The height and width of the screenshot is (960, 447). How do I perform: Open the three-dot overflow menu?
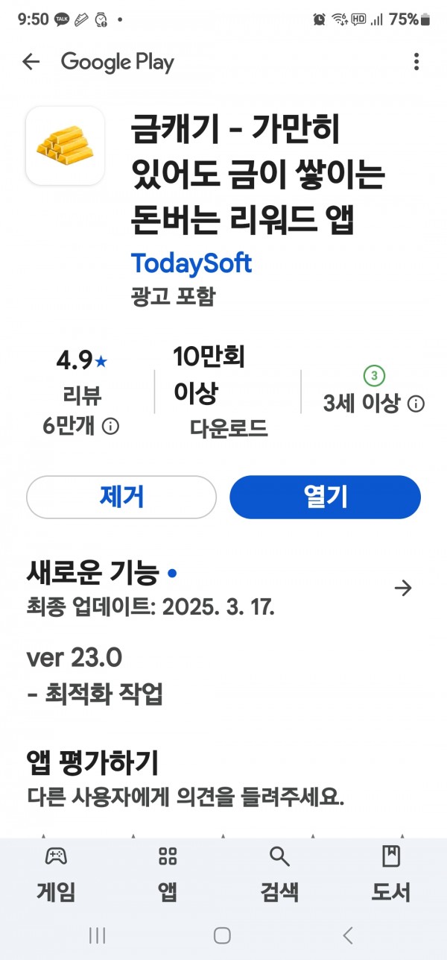[416, 62]
